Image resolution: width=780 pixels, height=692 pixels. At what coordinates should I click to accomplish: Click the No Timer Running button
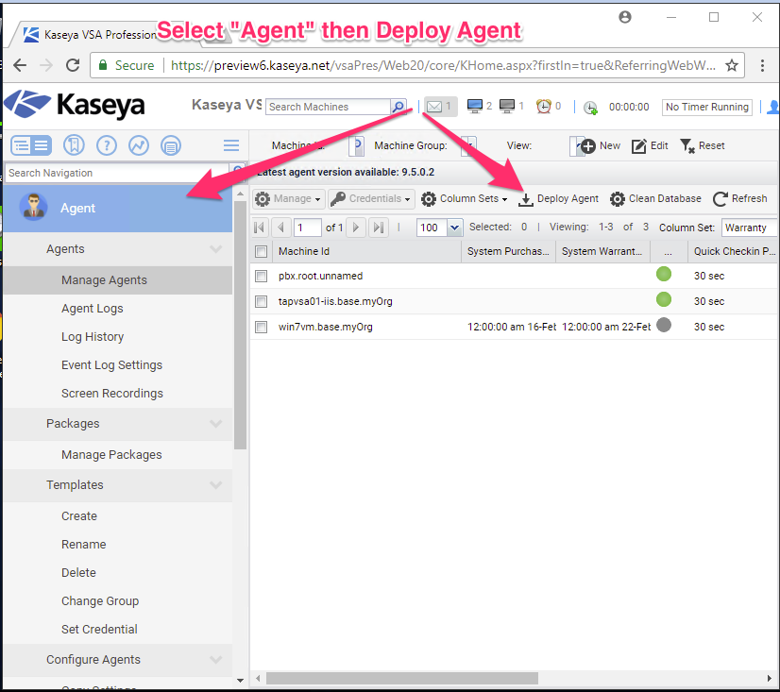click(707, 107)
